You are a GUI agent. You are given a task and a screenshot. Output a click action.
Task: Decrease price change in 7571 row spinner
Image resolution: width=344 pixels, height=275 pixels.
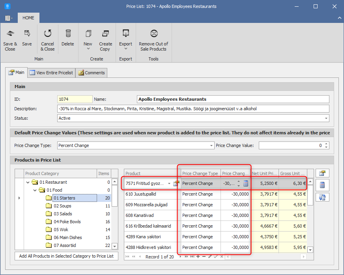tap(239, 185)
